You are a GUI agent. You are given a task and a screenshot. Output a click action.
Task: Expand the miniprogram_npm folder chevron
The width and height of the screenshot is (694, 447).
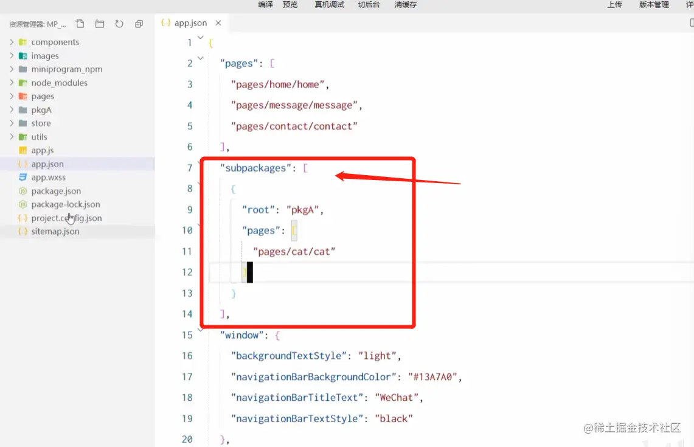12,69
